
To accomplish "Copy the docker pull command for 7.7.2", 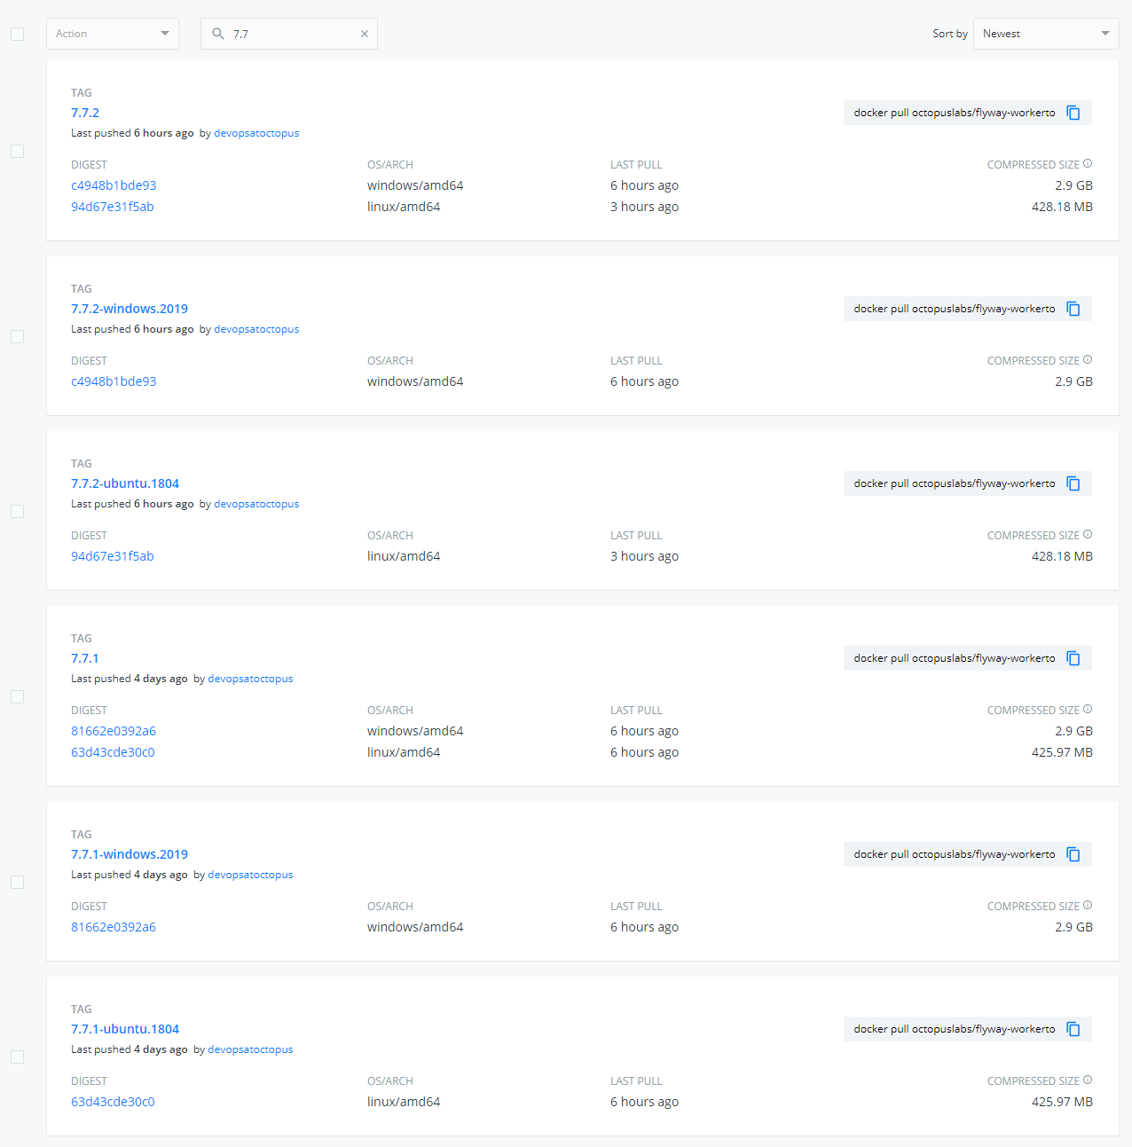I will click(x=1073, y=113).
